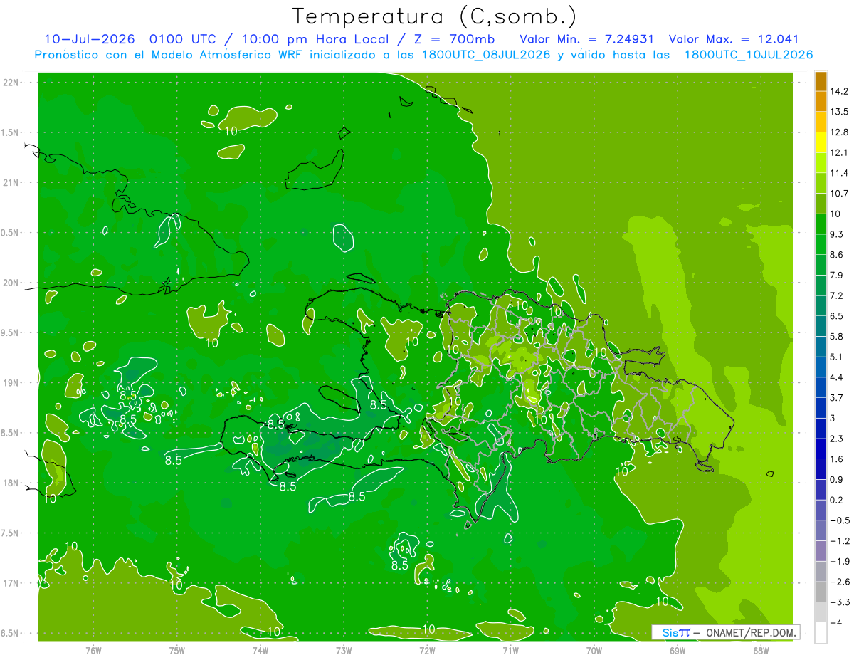Click the 3.7 value on the color scale
This screenshot has height=660, width=854.
point(836,397)
